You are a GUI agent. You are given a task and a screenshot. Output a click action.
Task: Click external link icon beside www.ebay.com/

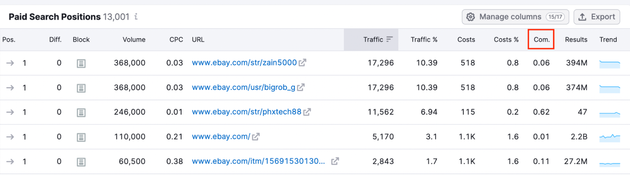(x=256, y=137)
